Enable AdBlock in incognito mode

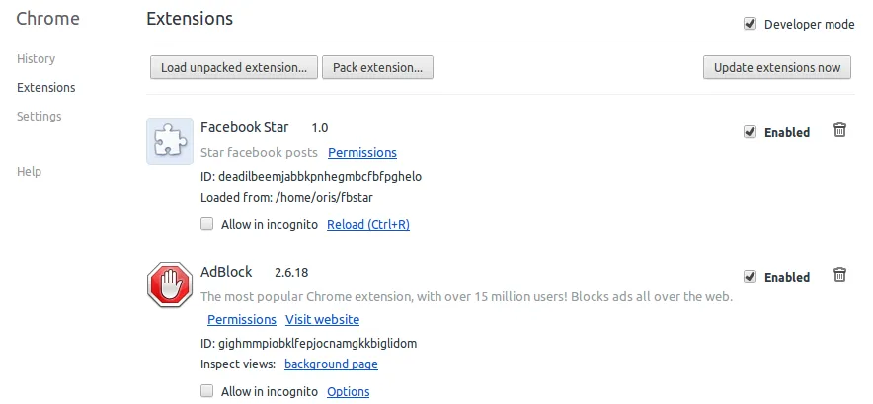click(x=207, y=391)
